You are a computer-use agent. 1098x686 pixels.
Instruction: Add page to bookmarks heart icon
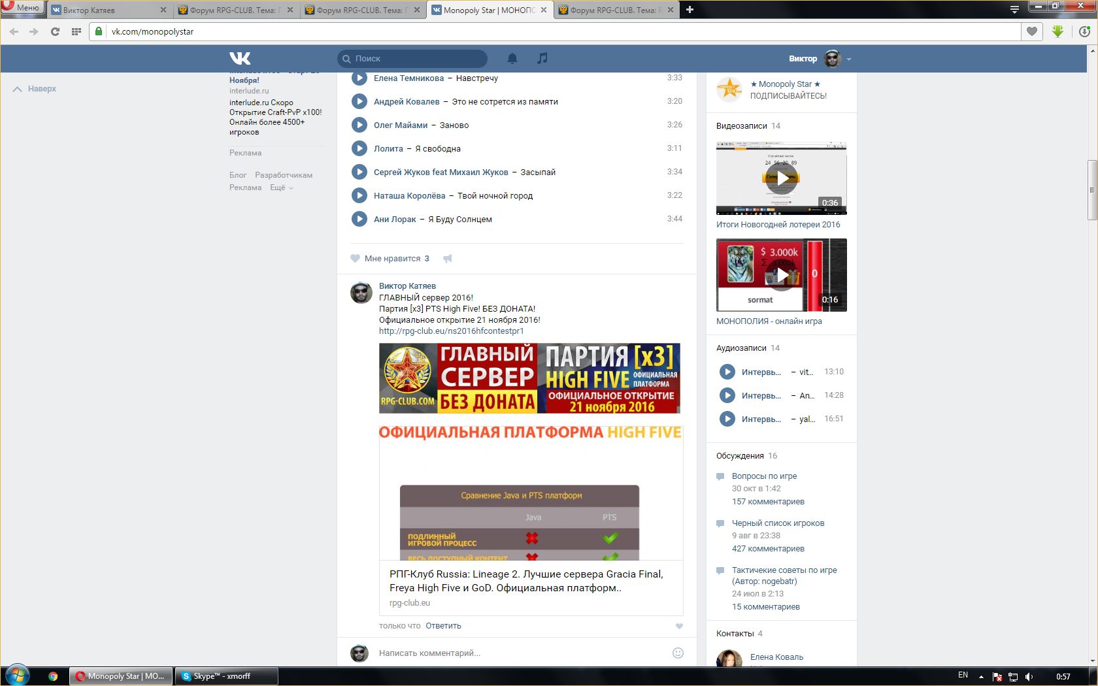[1032, 31]
